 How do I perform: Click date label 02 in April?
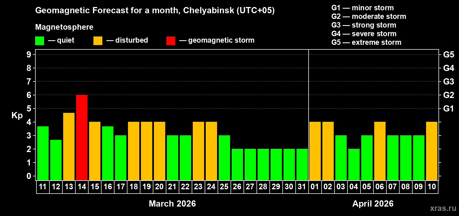coord(328,187)
